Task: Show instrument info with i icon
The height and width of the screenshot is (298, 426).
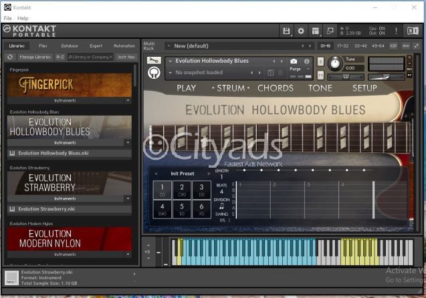Action: click(x=307, y=61)
